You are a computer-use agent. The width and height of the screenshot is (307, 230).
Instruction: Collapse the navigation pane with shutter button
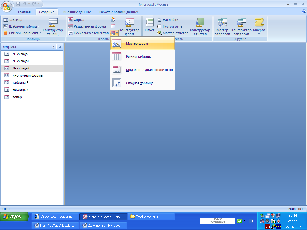60,47
